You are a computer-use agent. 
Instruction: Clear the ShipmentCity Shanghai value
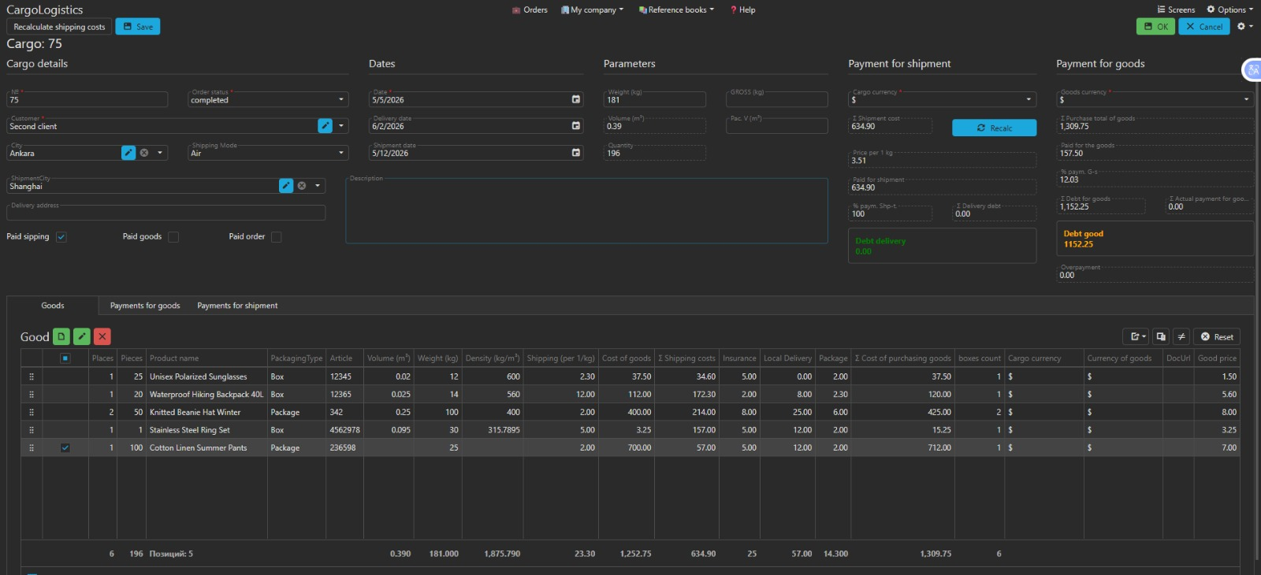[302, 186]
